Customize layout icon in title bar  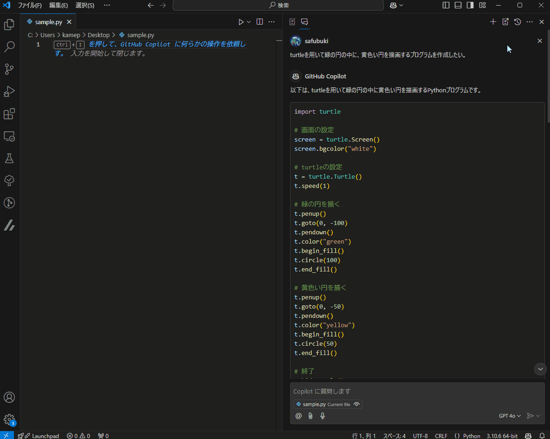pos(483,5)
